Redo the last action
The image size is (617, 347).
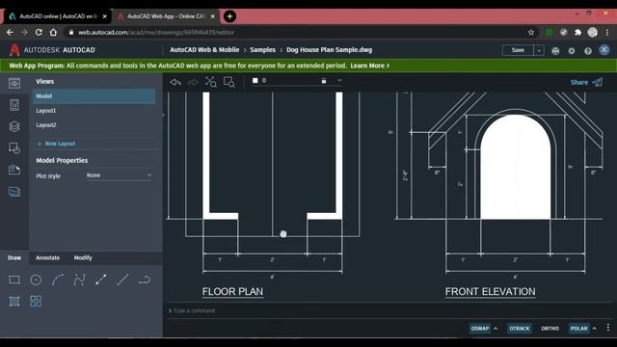(x=193, y=82)
